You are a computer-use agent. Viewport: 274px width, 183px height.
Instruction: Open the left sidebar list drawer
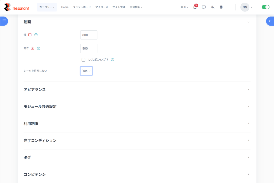tap(4, 21)
